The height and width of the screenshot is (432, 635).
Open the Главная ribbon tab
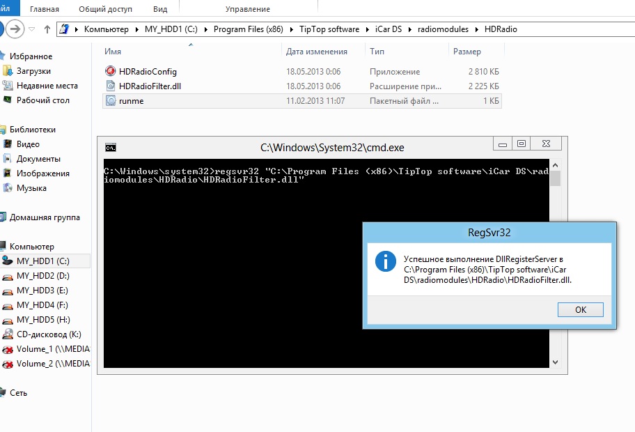coord(44,9)
